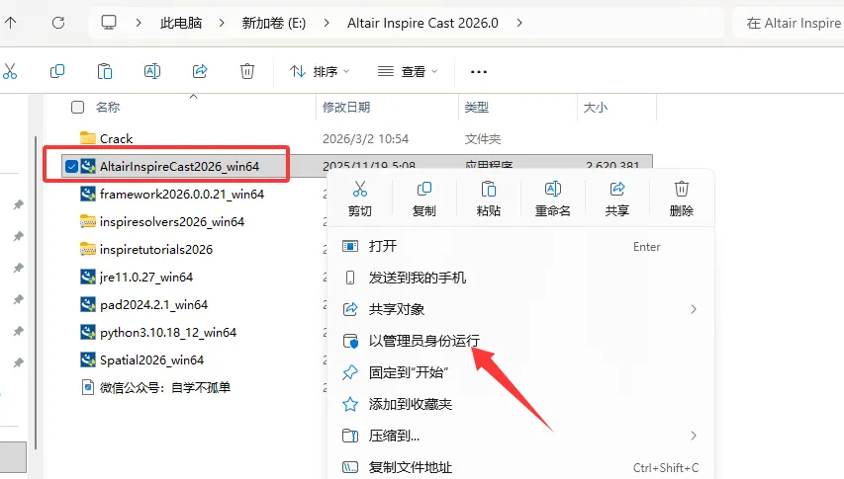844x479 pixels.
Task: Expand the chevron after 此电脑
Action: pos(222,23)
